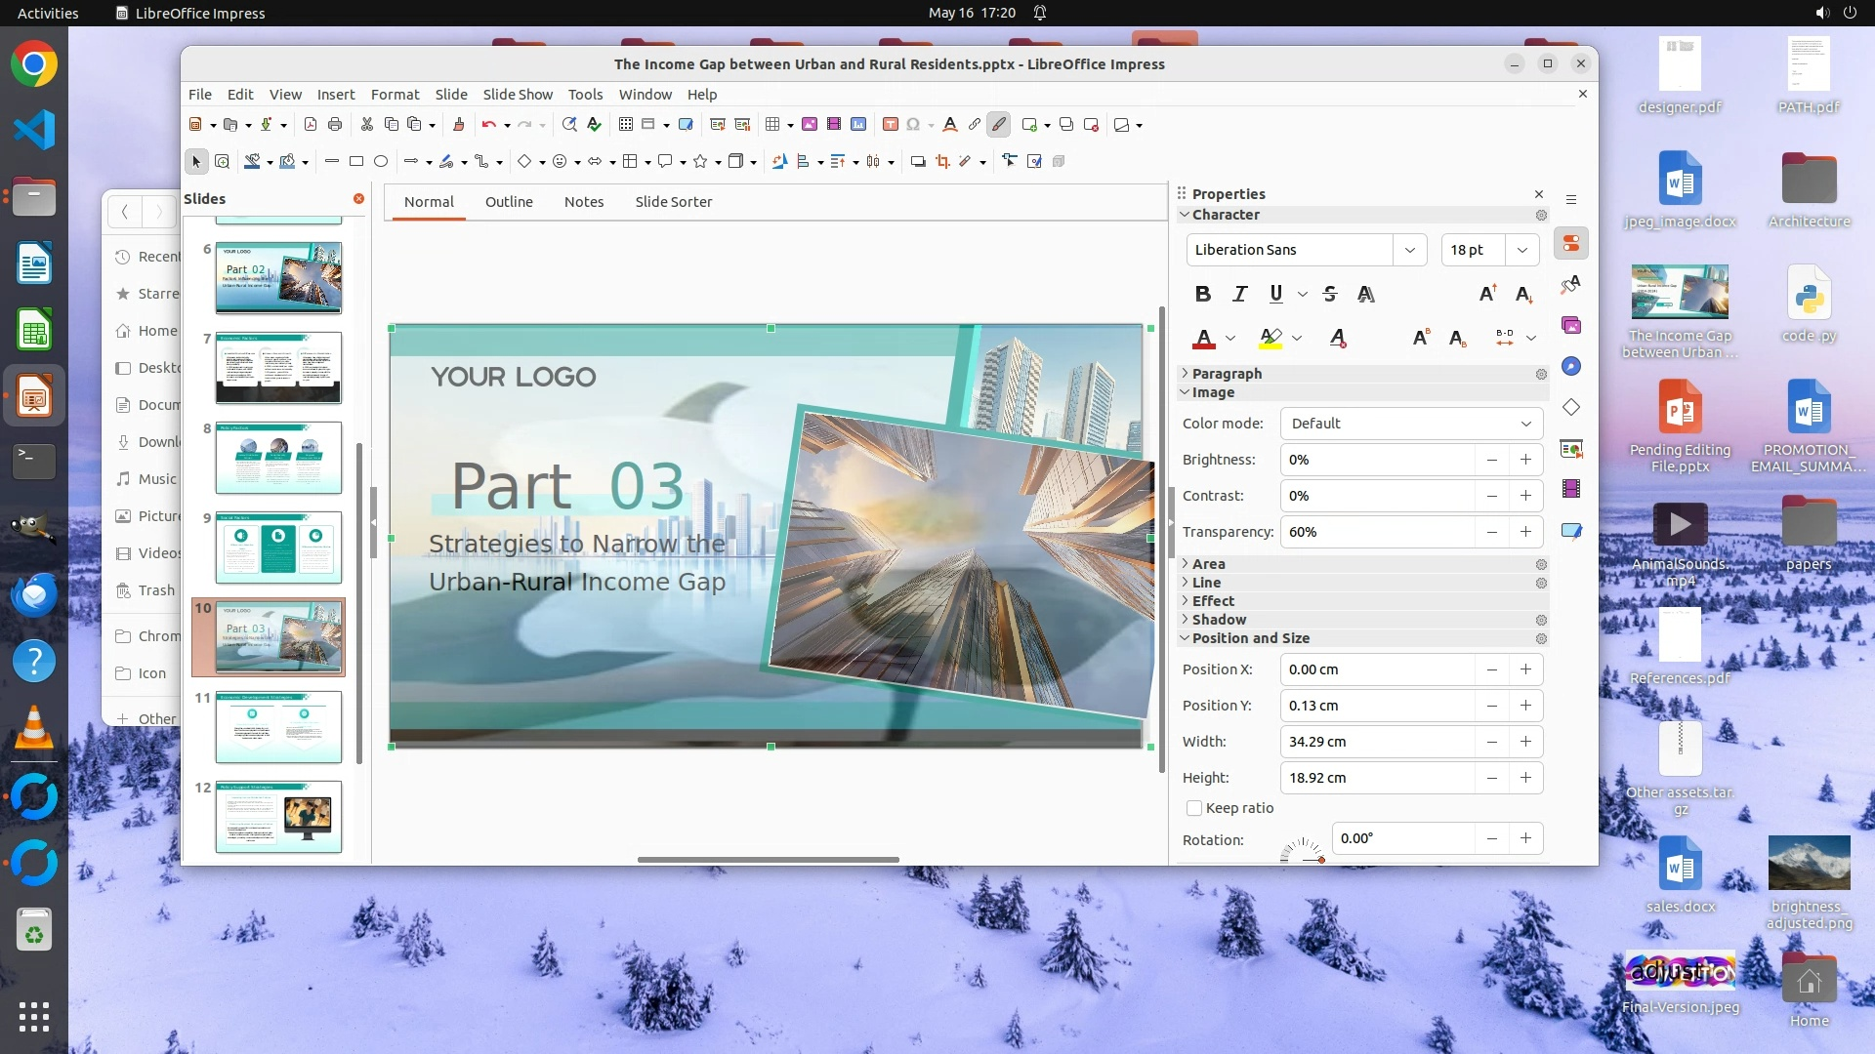Select the Rectangle drawing tool
The height and width of the screenshot is (1054, 1875).
click(x=356, y=161)
